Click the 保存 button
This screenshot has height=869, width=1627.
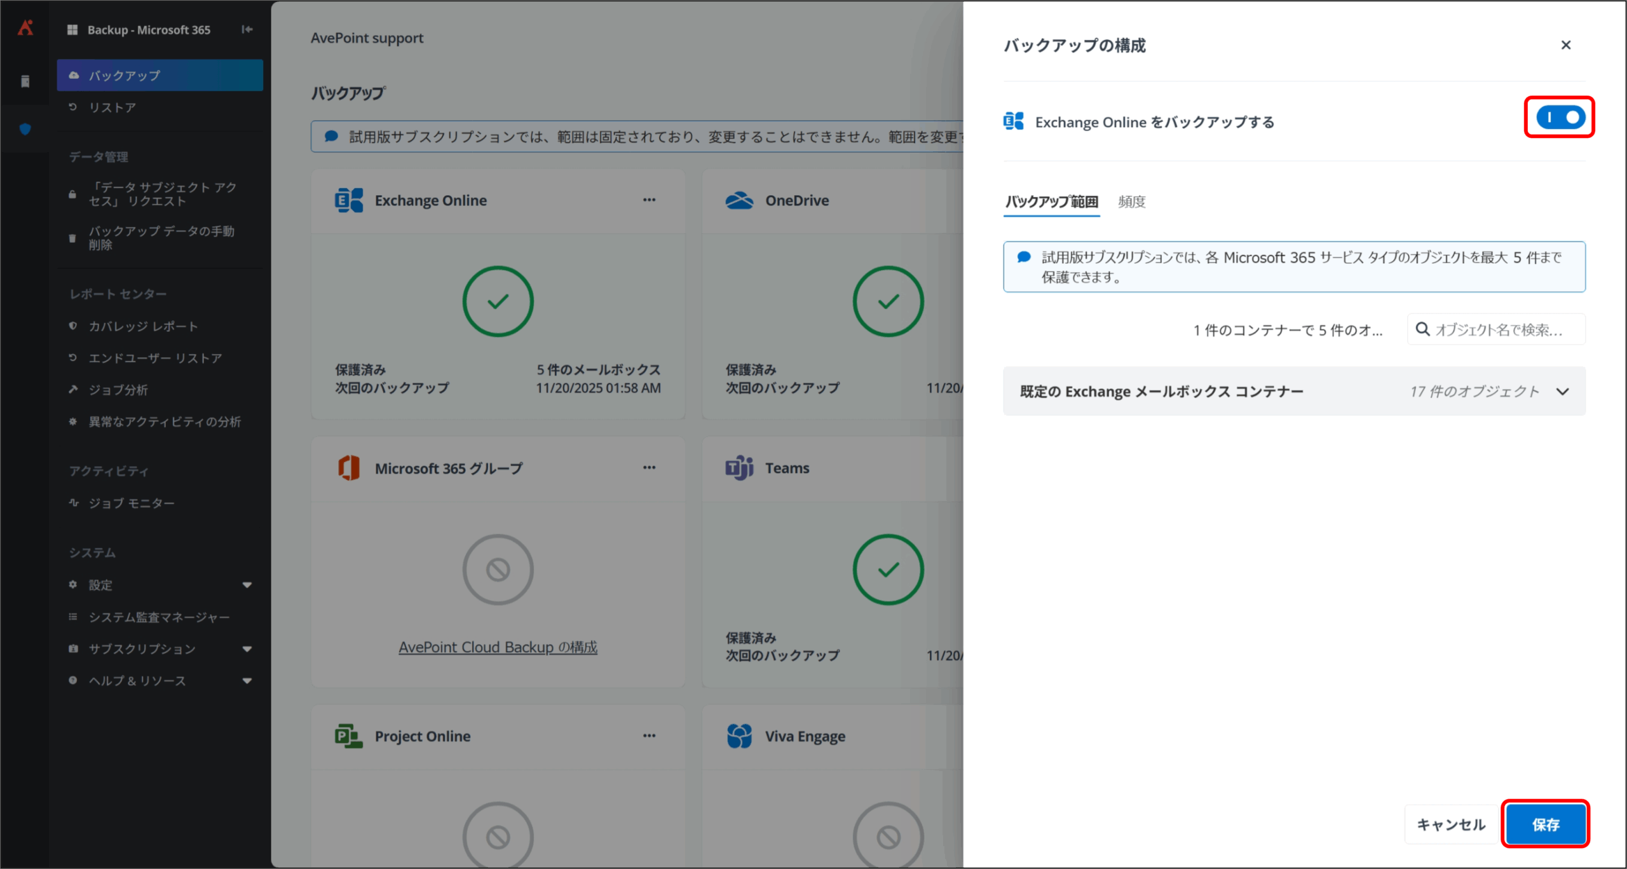(x=1545, y=825)
